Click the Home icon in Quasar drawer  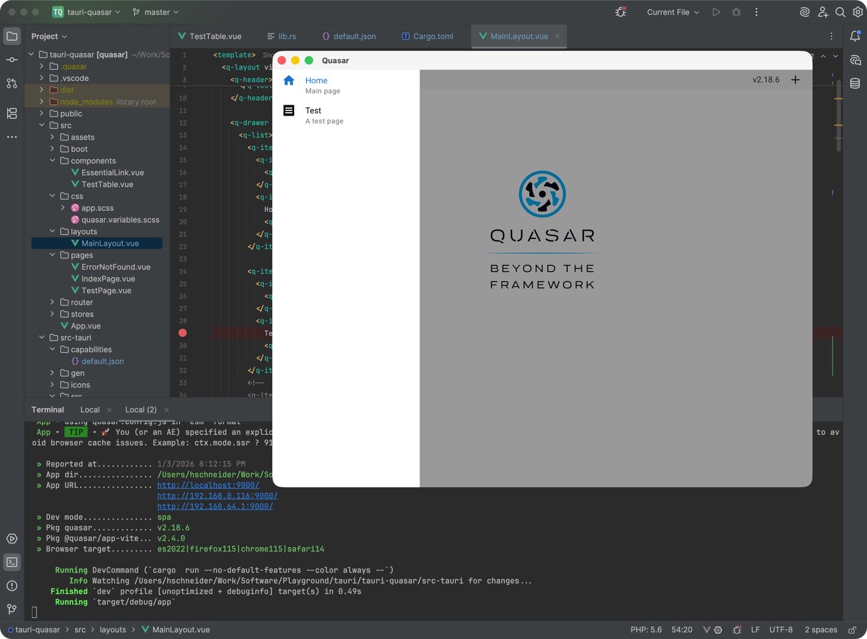289,80
